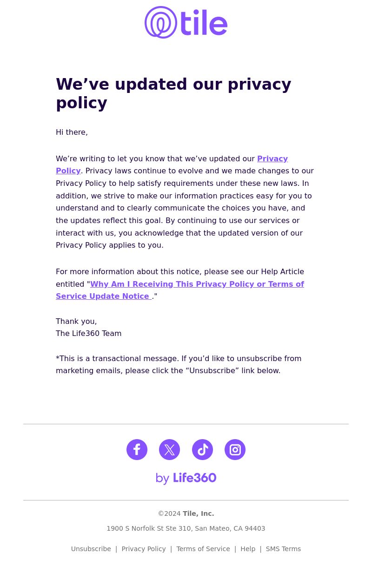Click the 'by Life360' logo

(x=186, y=478)
